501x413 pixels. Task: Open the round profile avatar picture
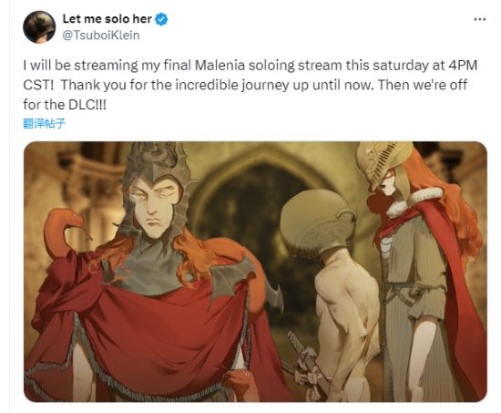39,26
